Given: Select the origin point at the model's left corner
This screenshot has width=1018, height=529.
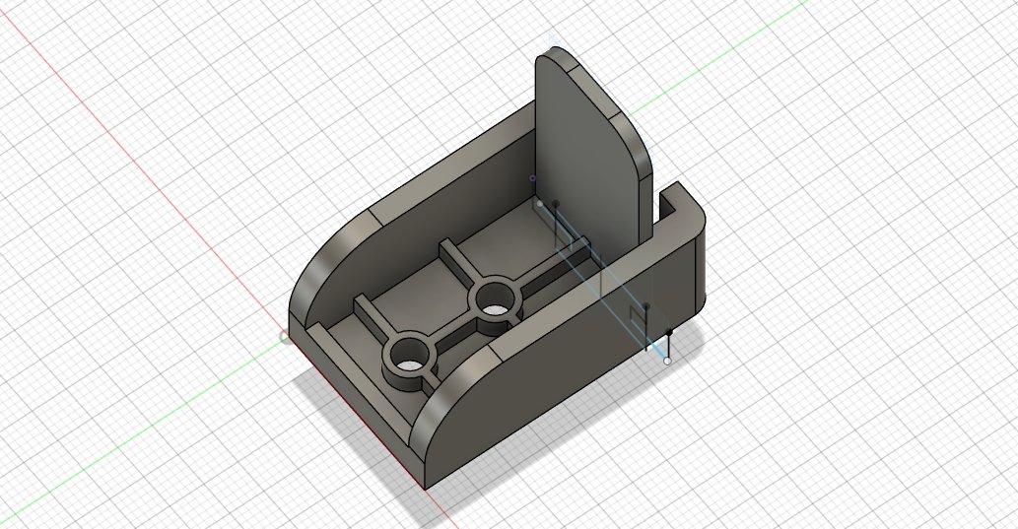Looking at the screenshot, I should tap(285, 337).
